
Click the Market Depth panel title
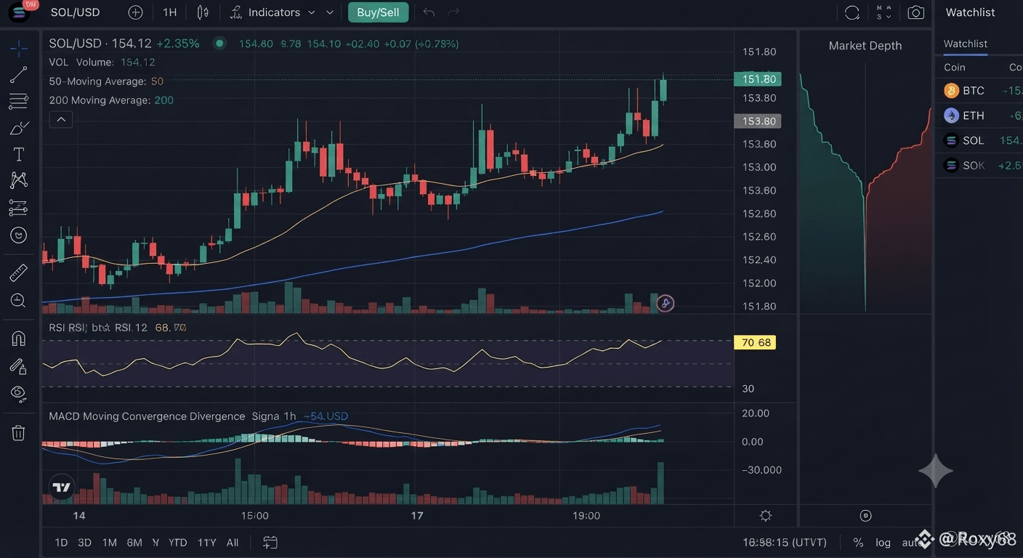click(865, 46)
